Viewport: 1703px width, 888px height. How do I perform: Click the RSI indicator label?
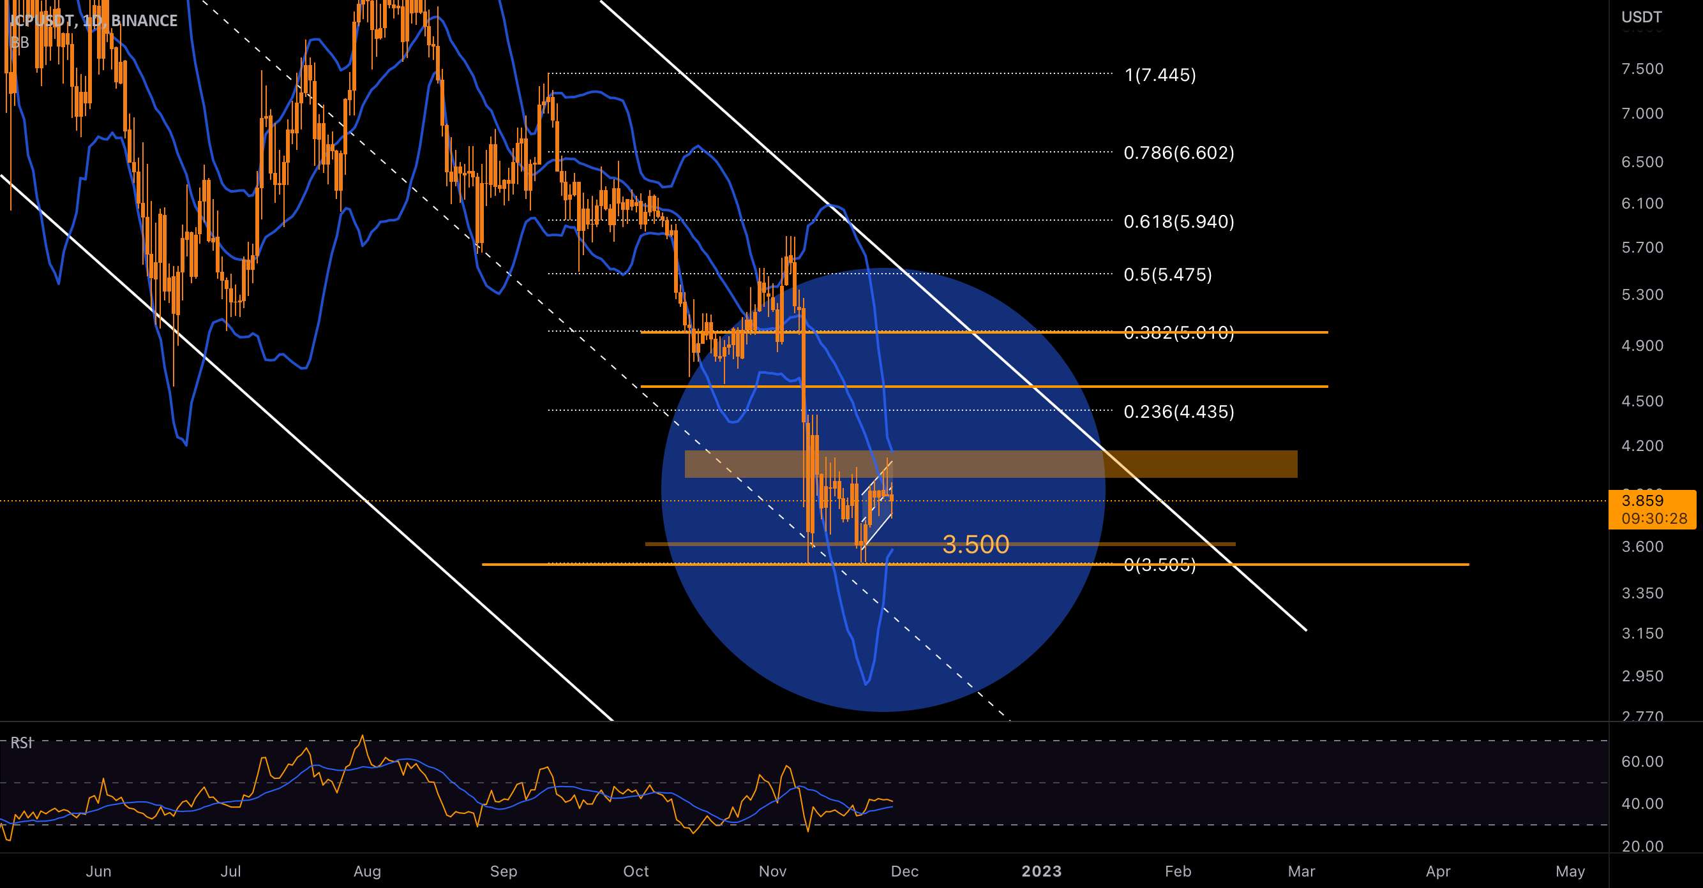tap(22, 743)
